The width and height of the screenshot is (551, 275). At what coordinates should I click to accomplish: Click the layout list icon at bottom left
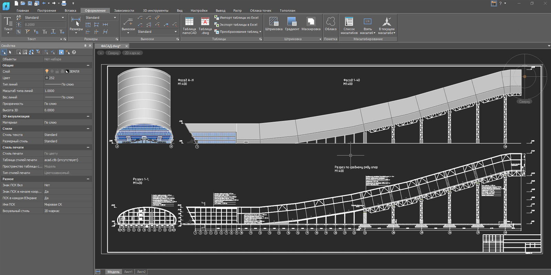pyautogui.click(x=98, y=272)
